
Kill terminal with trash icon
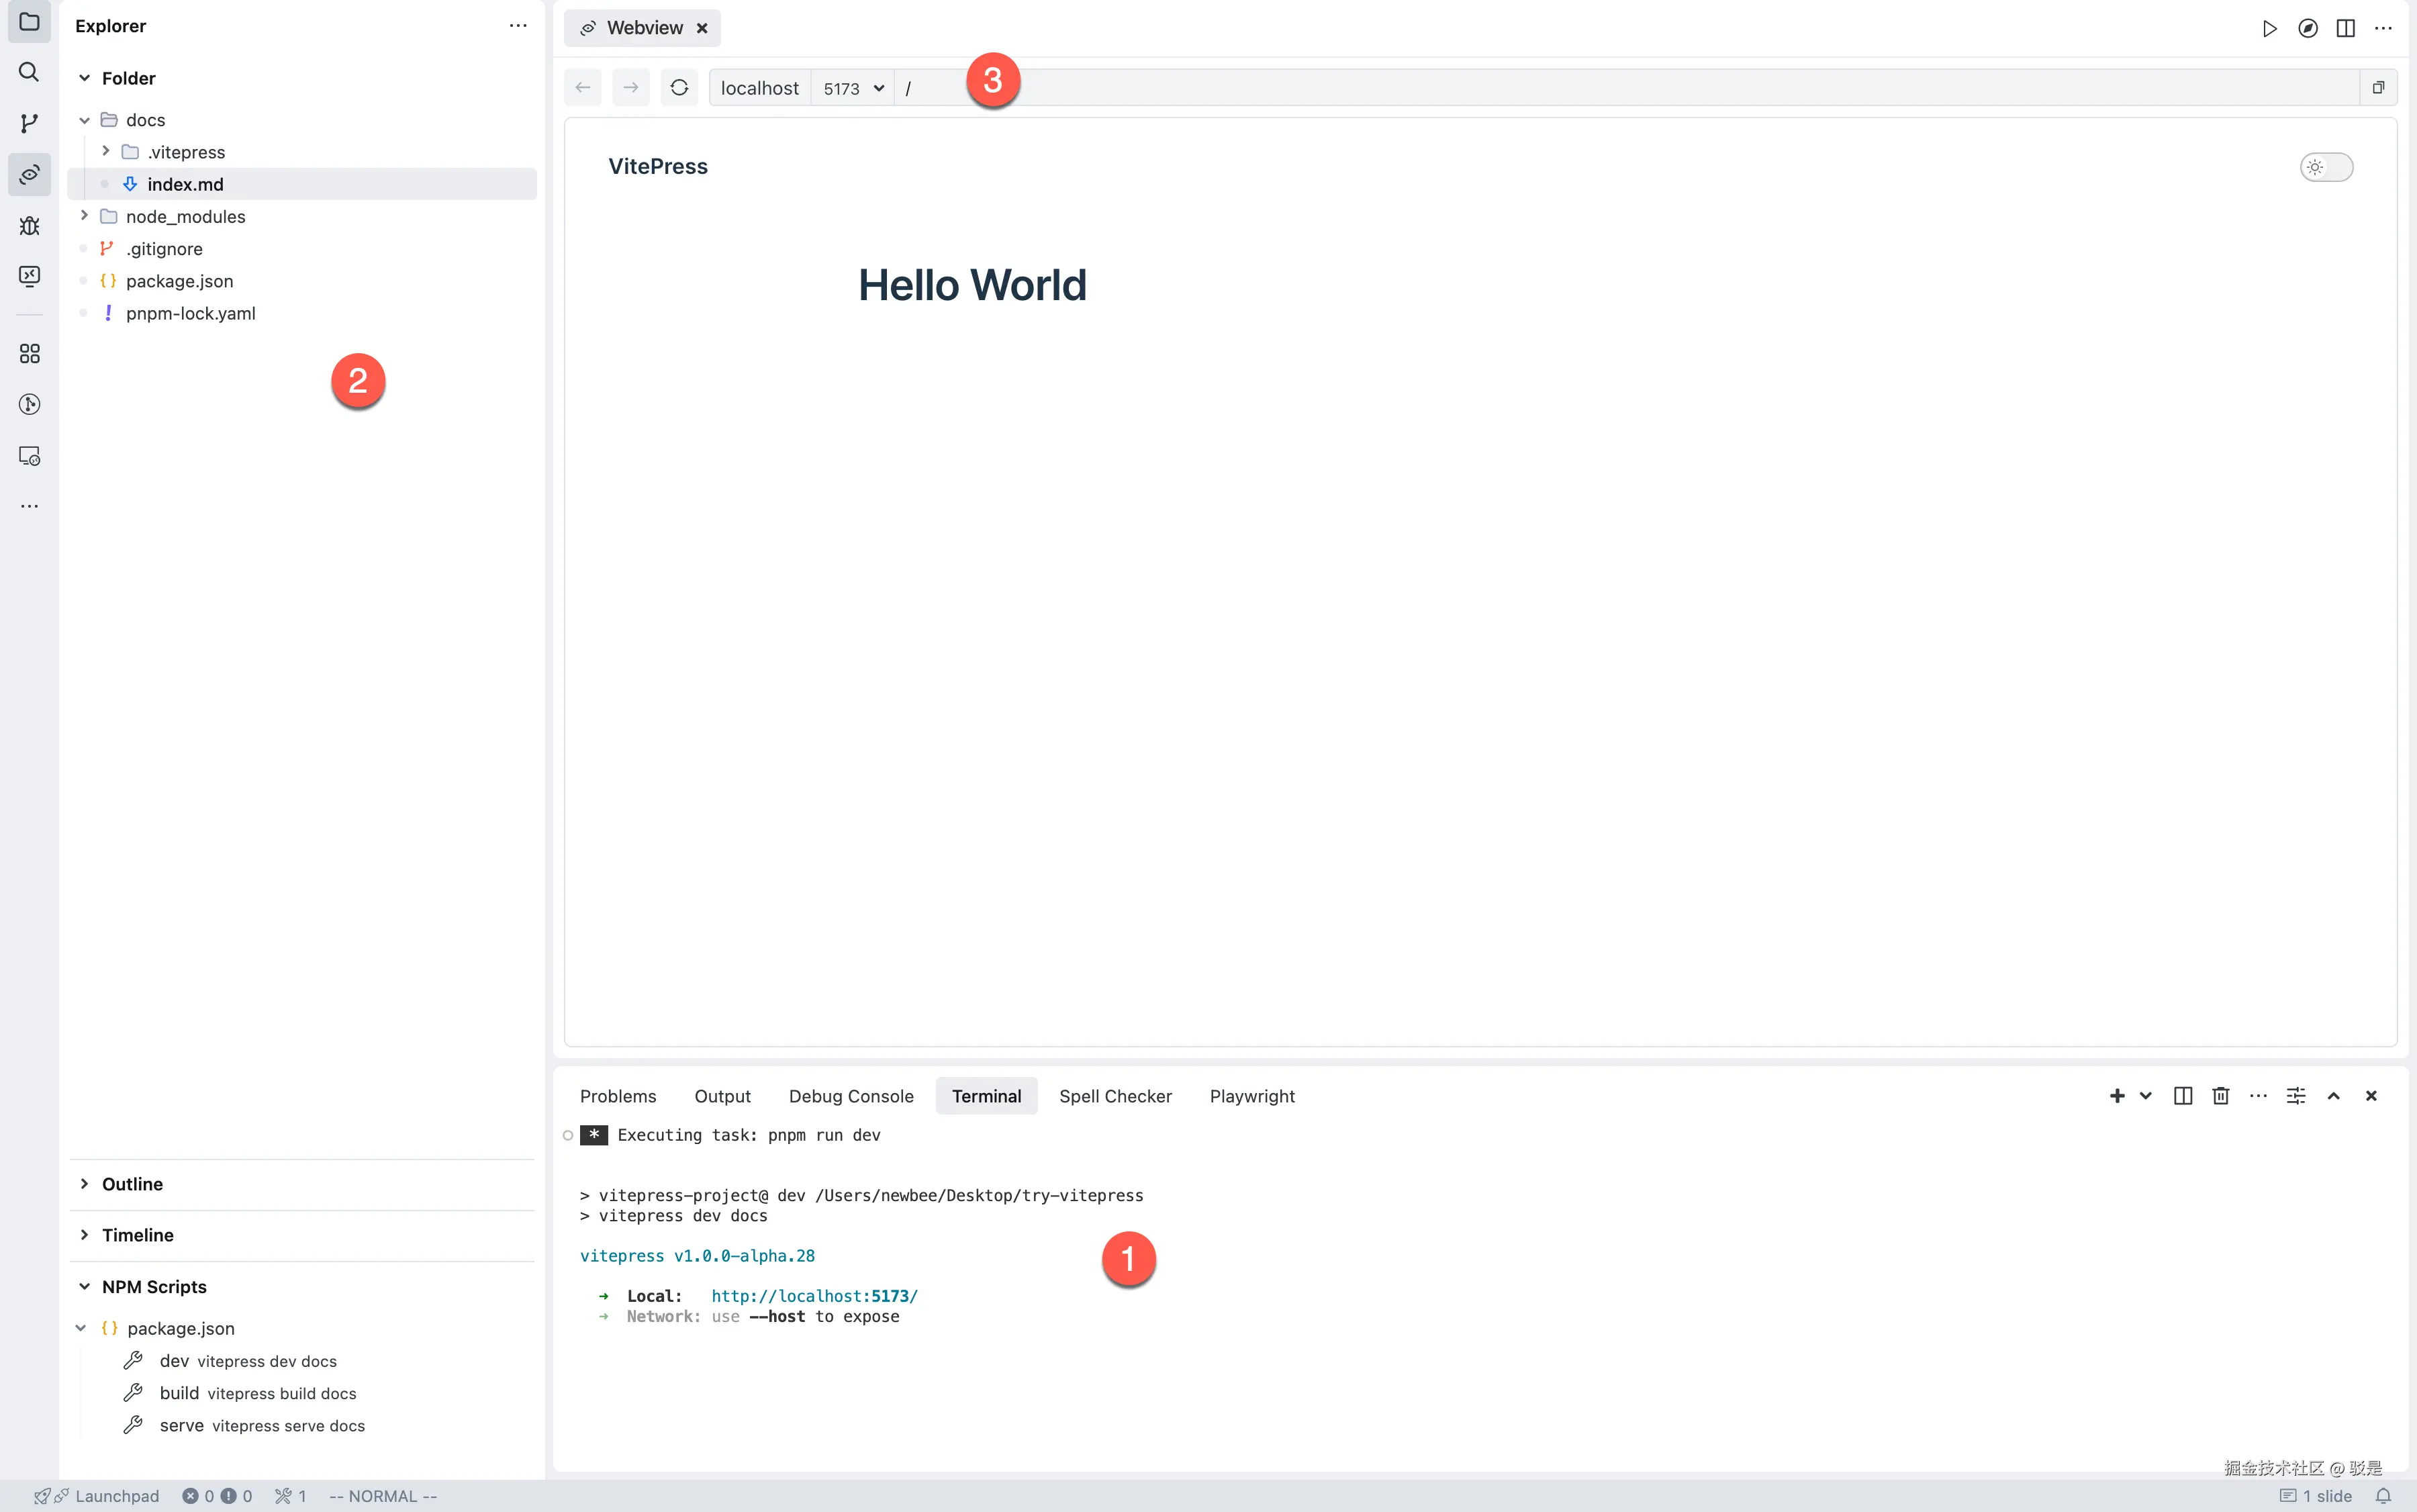[x=2221, y=1096]
